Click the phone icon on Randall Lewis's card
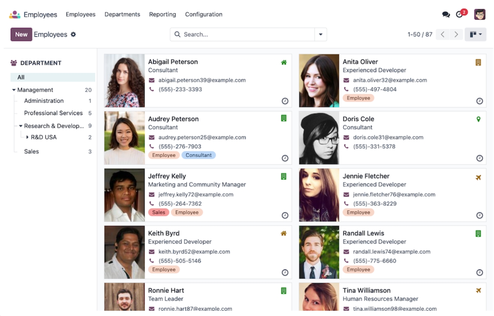Viewport: 494px width, 316px height. click(346, 261)
